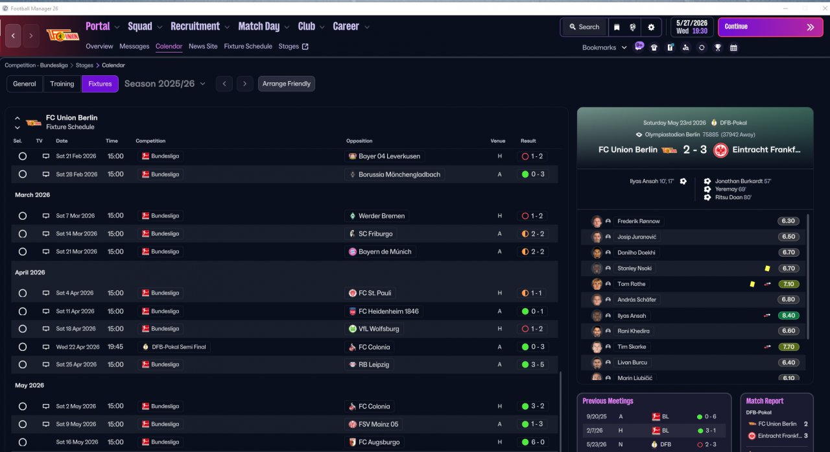This screenshot has width=830, height=452.
Task: Select the radio for Werder Bremen fixture
Action: pyautogui.click(x=23, y=216)
